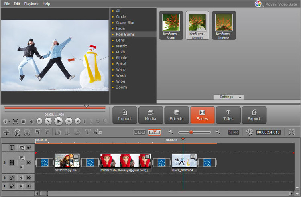Image resolution: width=301 pixels, height=197 pixels.
Task: Click the redo arrow icon
Action: click(47, 132)
